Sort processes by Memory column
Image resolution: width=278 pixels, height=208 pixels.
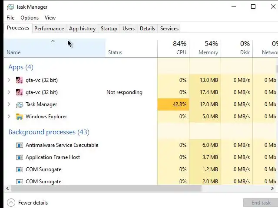point(205,48)
